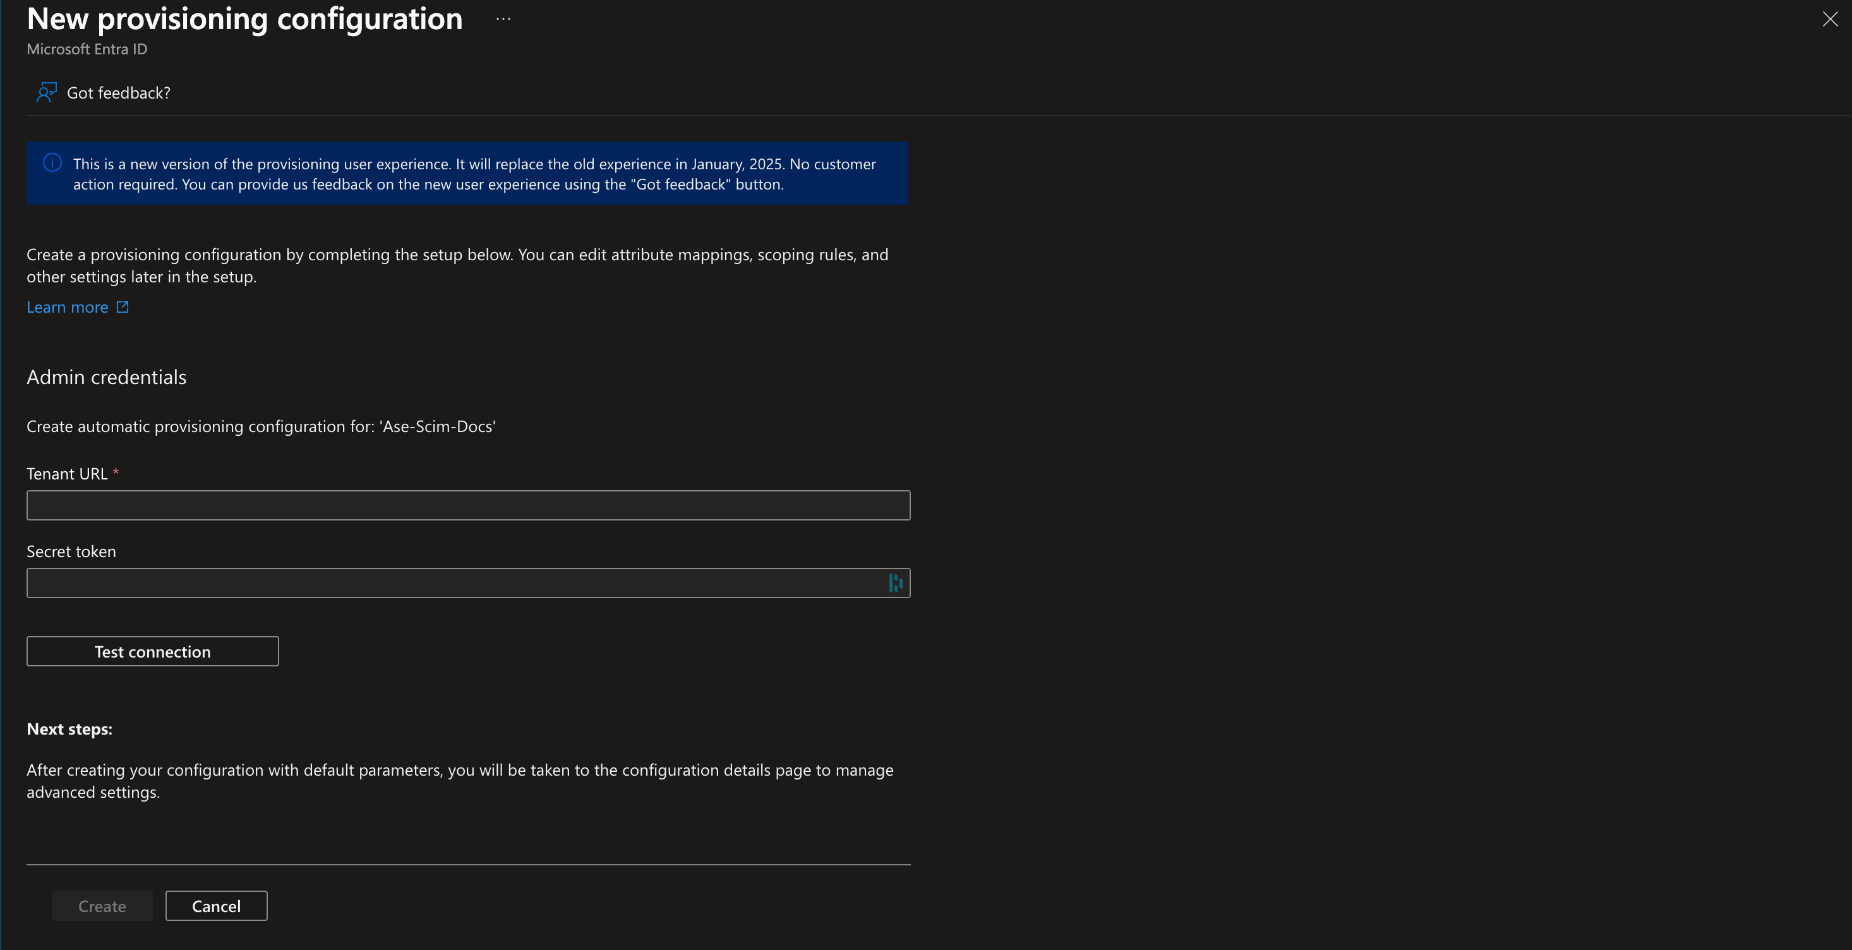Screen dimensions: 1852x950
Task: Click the required asterisk next to Tenant URL
Action: click(116, 472)
